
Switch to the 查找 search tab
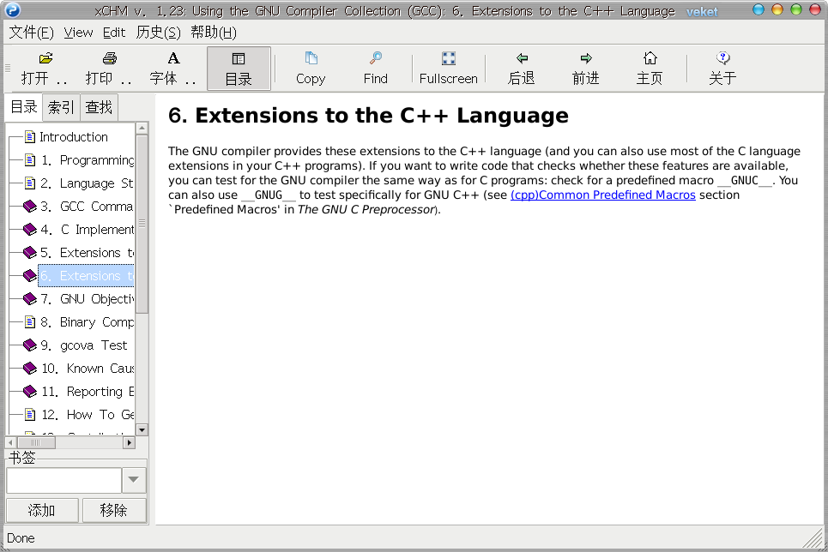pyautogui.click(x=99, y=107)
